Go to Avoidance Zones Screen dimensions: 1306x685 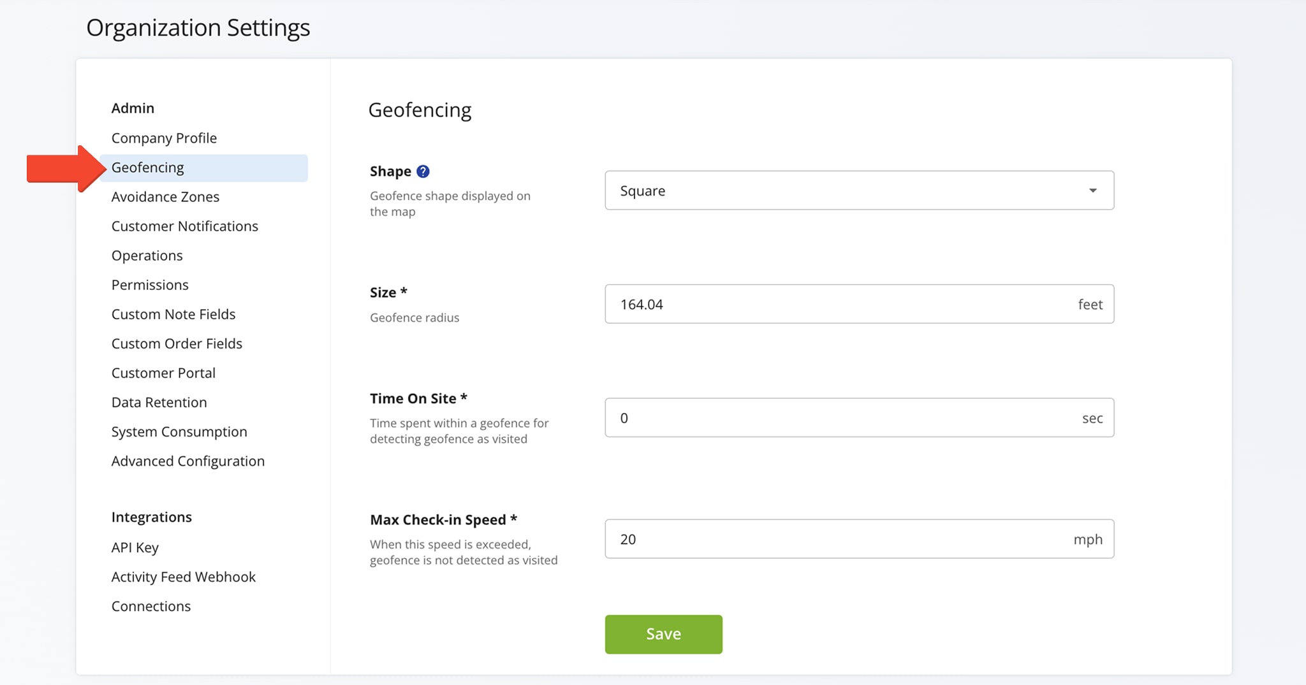165,197
